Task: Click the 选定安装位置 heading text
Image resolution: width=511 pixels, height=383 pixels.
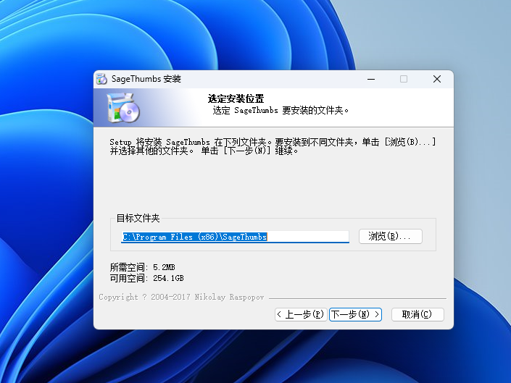Action: point(236,98)
